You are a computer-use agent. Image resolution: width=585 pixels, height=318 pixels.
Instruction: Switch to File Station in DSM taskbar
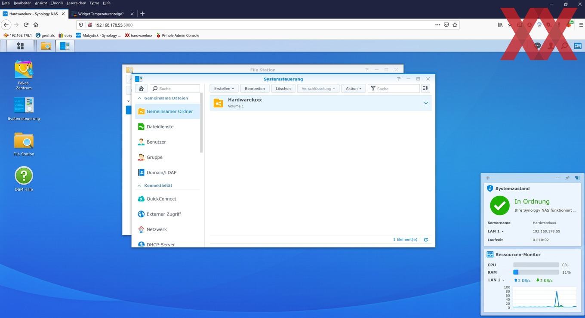coord(46,46)
